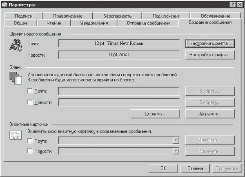
Task: Toggle Почта checkbox under Визитные карточки
Action: click(30, 141)
